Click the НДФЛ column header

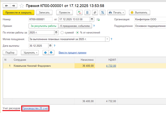[106, 60]
